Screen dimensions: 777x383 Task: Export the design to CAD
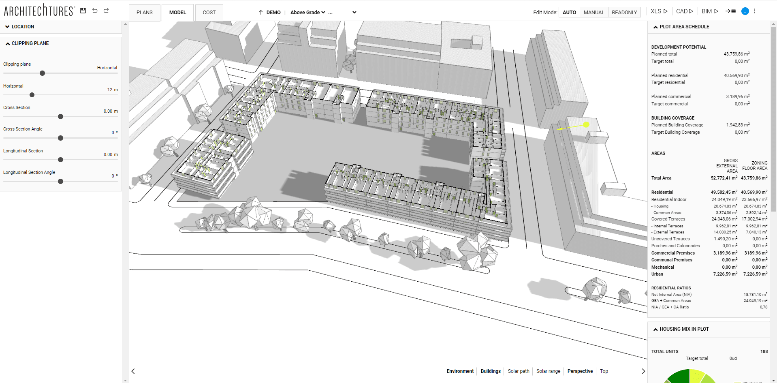coord(684,11)
